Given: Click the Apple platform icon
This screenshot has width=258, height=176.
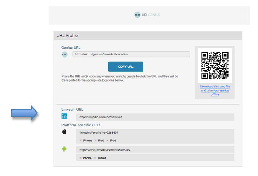Looking at the screenshot, I should pos(64,132).
